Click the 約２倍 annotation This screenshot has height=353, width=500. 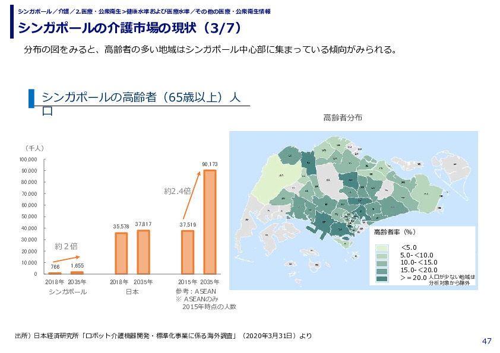(x=67, y=246)
